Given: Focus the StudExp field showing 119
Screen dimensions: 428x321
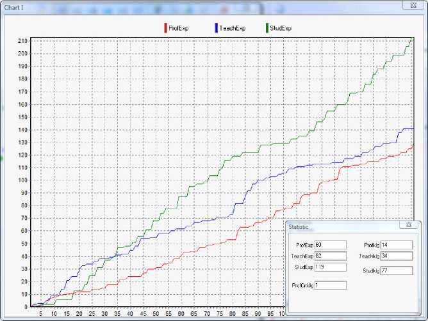Looking at the screenshot, I should (330, 267).
